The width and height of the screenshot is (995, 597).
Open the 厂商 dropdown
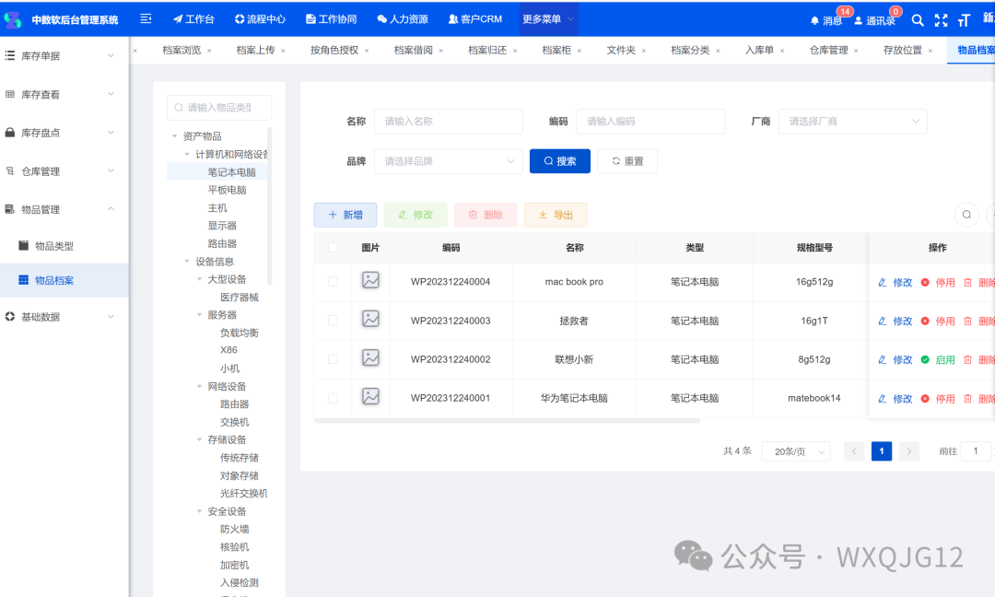(852, 122)
